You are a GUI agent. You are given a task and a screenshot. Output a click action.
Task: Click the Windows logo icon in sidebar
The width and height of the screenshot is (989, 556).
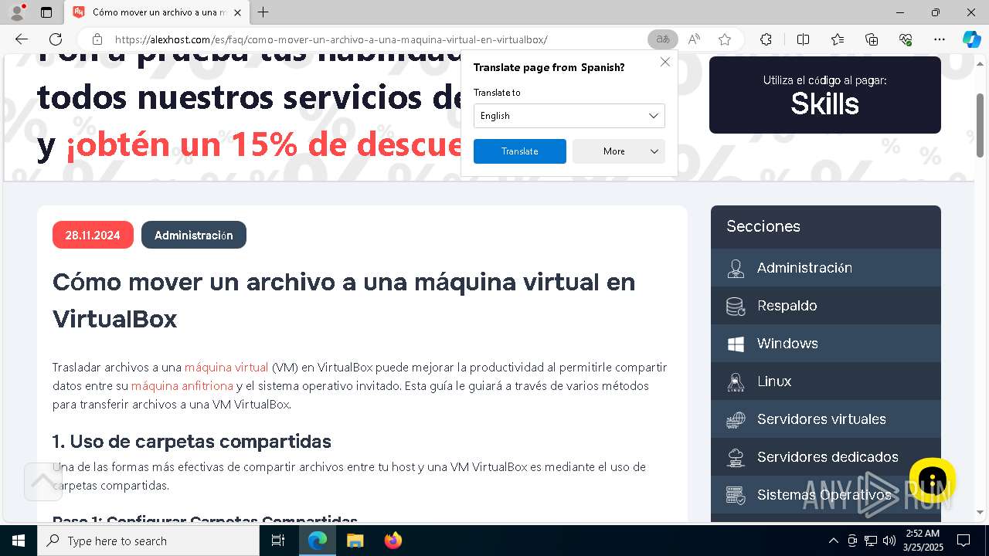click(x=736, y=344)
